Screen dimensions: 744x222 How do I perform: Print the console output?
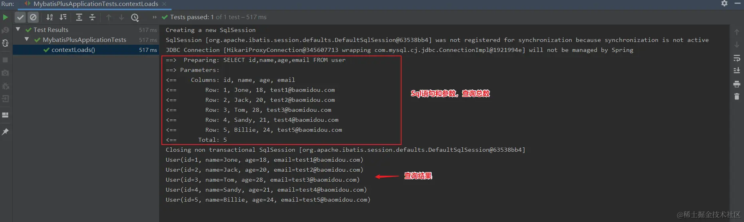point(737,84)
